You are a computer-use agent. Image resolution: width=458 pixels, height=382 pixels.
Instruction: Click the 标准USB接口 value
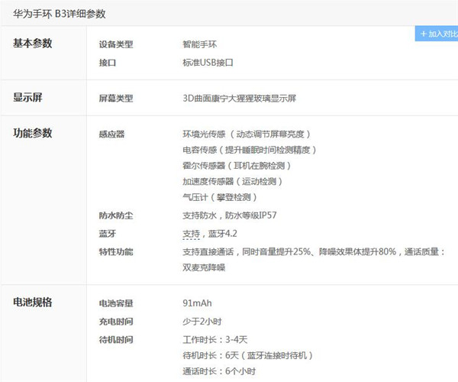tap(208, 63)
